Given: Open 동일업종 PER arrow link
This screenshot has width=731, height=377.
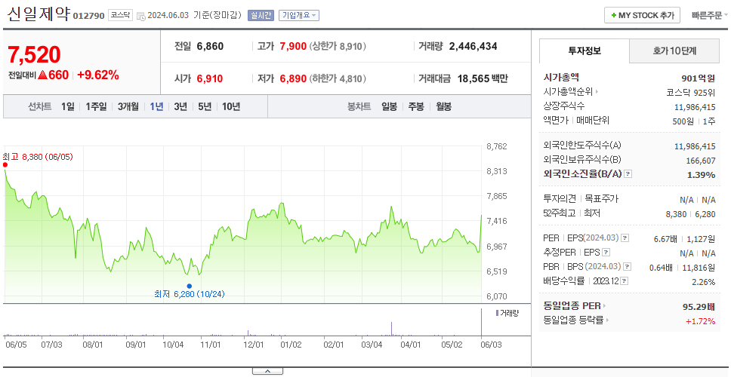Looking at the screenshot, I should [575, 306].
